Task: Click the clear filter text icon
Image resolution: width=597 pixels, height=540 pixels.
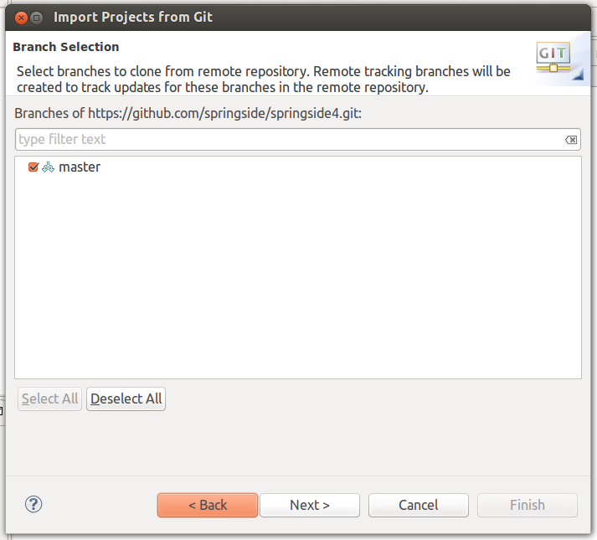Action: 571,140
